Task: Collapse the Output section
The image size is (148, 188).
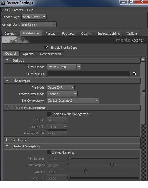Action: (x=7, y=60)
